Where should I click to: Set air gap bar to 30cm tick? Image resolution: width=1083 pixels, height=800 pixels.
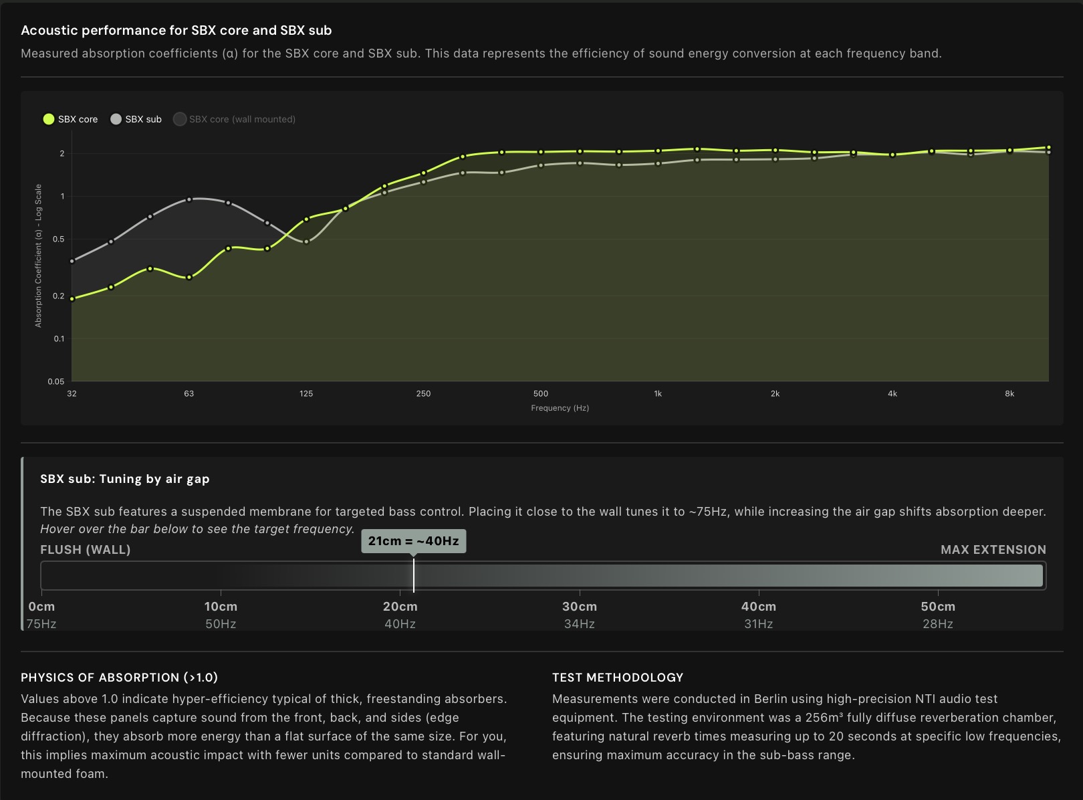580,575
